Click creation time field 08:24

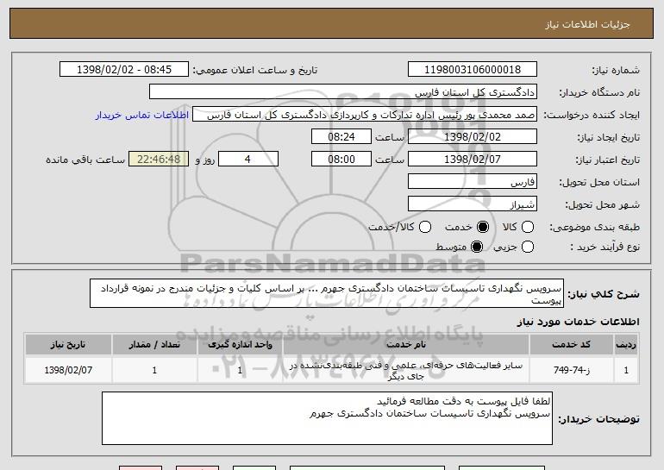point(341,137)
